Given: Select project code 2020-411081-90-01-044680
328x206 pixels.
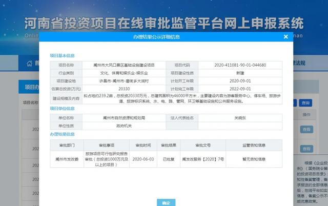Looking at the screenshot, I should click(240, 65).
